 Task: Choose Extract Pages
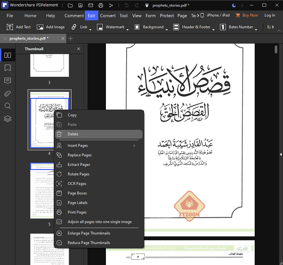99,165
